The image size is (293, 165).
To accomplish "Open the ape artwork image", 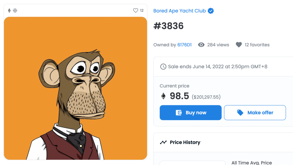I will coord(75,88).
